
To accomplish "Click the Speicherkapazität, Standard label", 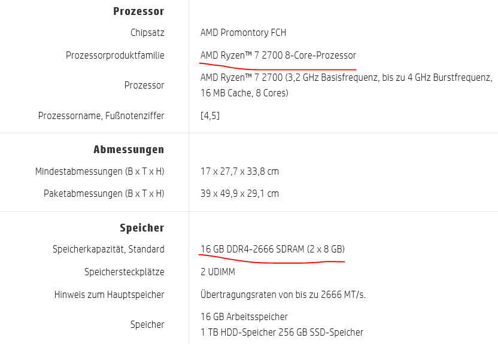I will (x=108, y=249).
